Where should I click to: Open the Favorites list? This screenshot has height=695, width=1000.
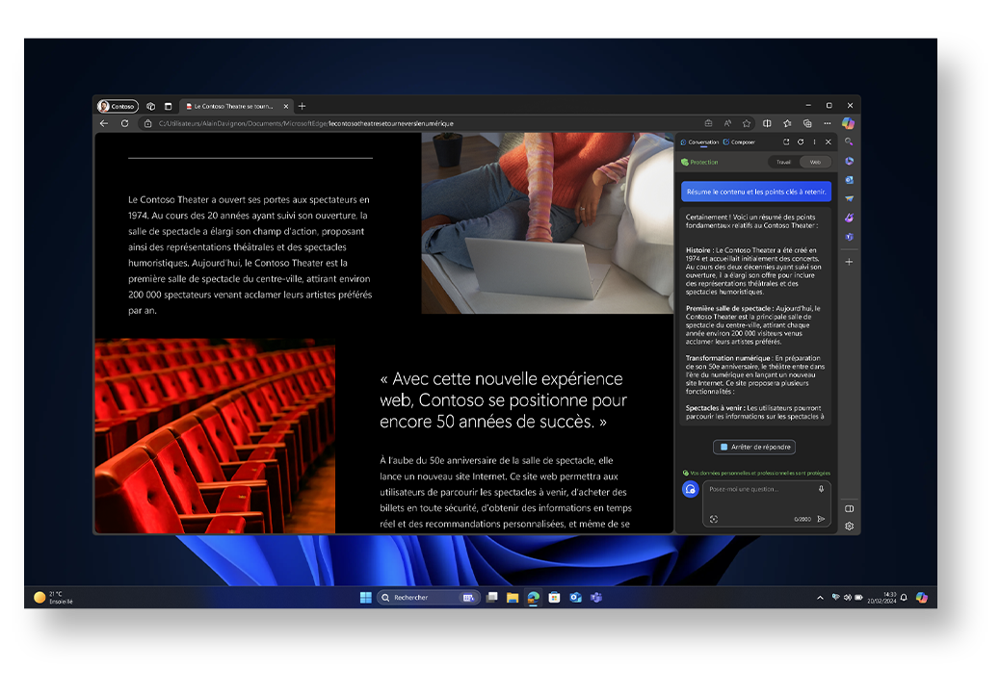pos(788,123)
